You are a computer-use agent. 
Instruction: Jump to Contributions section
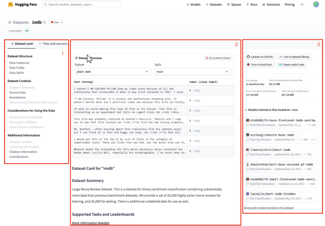pyautogui.click(x=19, y=157)
